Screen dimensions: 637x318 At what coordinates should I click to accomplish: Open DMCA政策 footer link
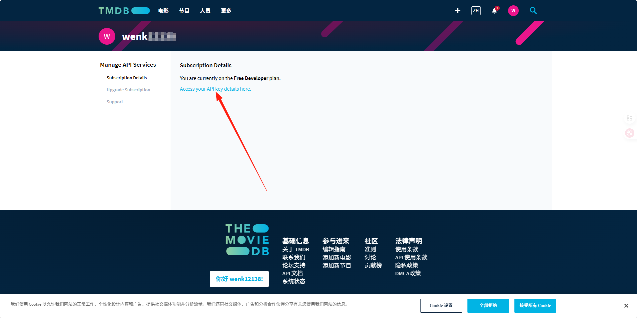click(408, 273)
